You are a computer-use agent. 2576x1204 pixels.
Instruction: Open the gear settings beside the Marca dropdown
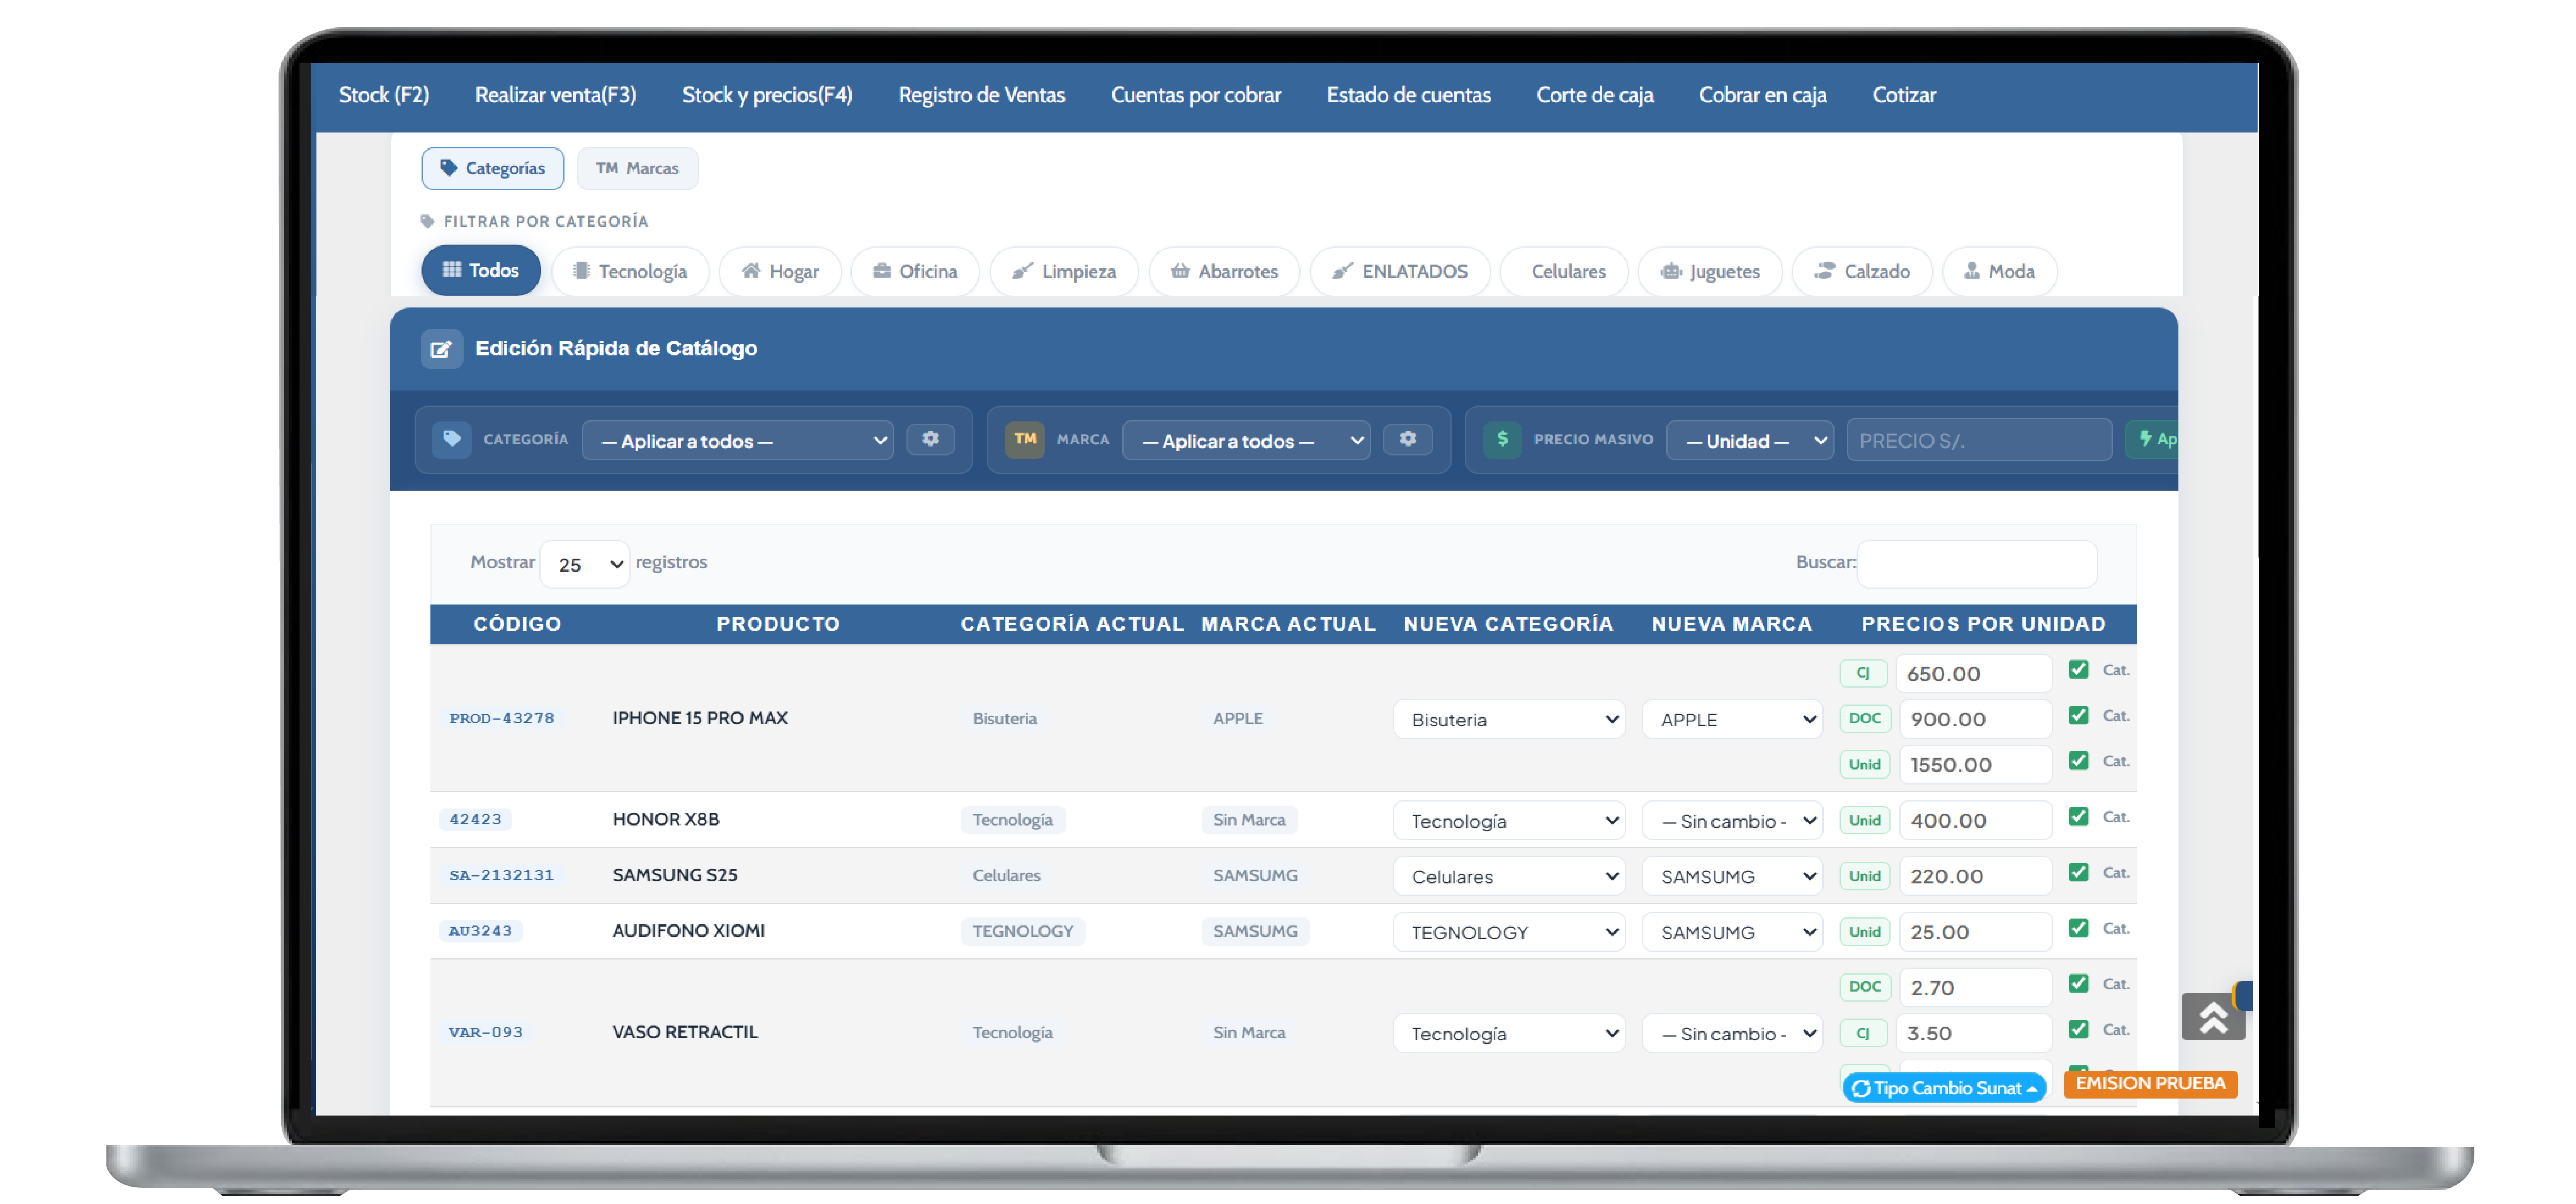[x=1408, y=439]
